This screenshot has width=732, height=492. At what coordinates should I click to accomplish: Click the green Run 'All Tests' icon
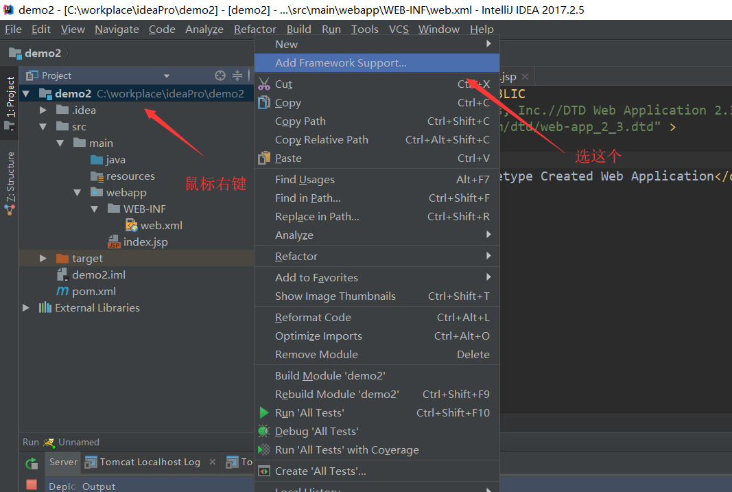click(264, 412)
